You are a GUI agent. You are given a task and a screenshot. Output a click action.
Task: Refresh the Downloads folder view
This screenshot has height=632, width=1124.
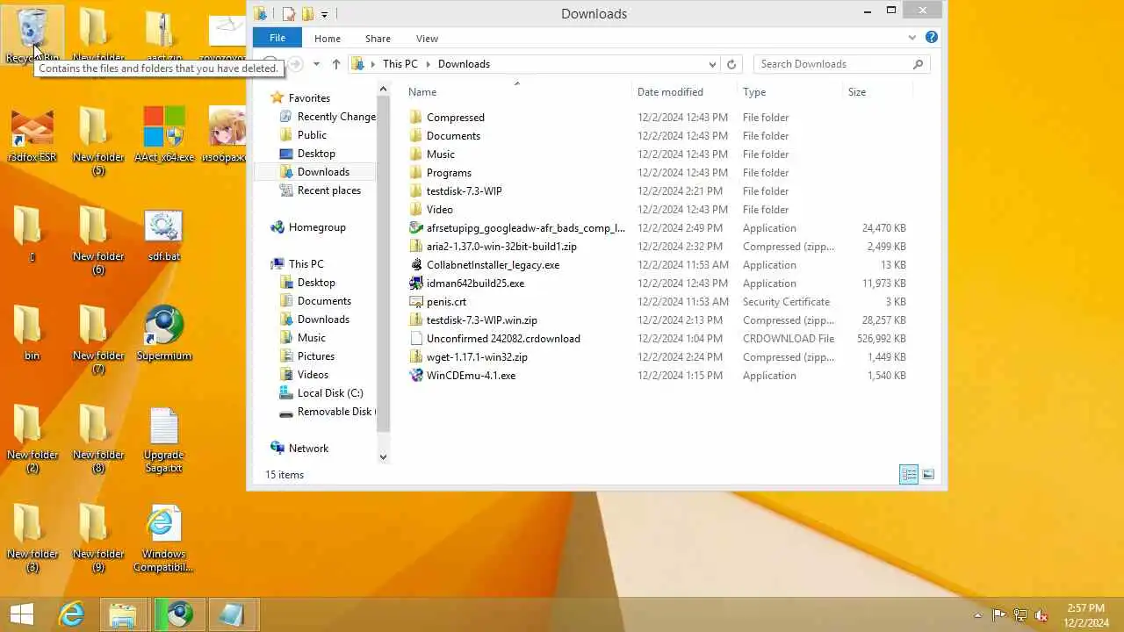pyautogui.click(x=731, y=64)
